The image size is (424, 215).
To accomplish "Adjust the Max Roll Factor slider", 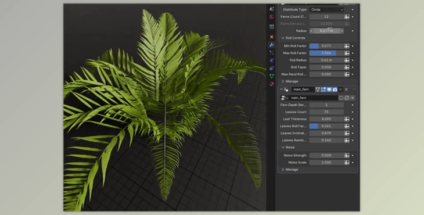I will coord(326,53).
